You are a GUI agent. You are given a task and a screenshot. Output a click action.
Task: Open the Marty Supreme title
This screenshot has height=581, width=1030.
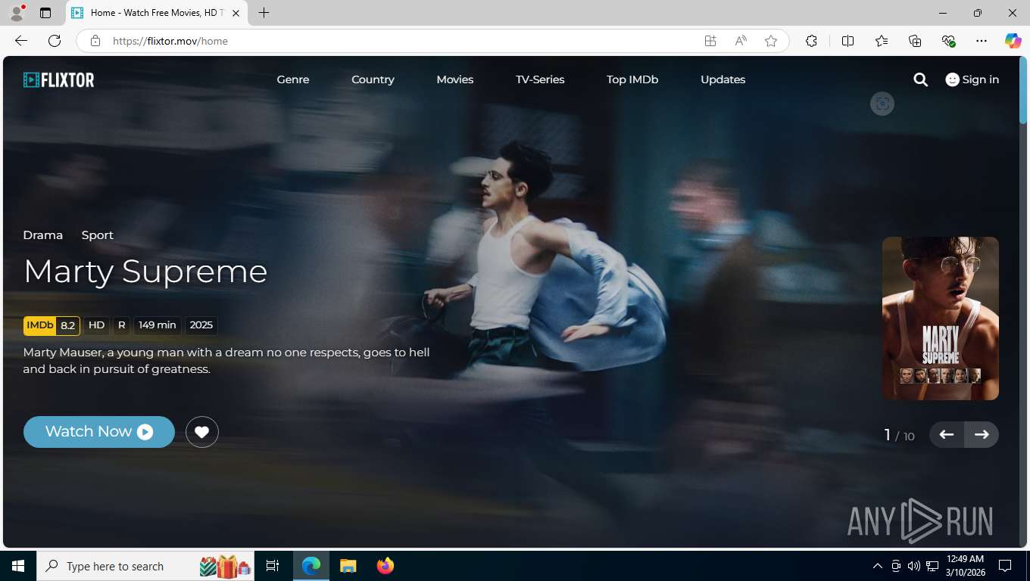(x=145, y=272)
